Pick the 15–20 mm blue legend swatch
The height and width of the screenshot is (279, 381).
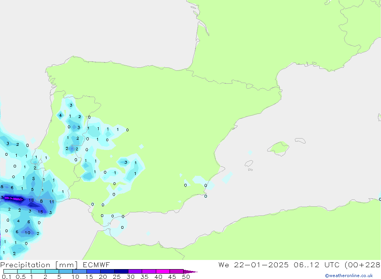pos(93,271)
